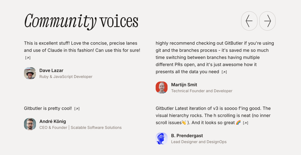The height and width of the screenshot is (155, 301).
Task: Select the name "B. Prendergast"
Action: (187, 136)
